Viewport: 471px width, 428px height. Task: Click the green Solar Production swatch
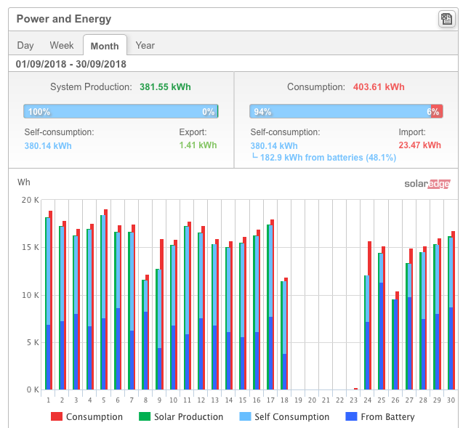click(145, 416)
